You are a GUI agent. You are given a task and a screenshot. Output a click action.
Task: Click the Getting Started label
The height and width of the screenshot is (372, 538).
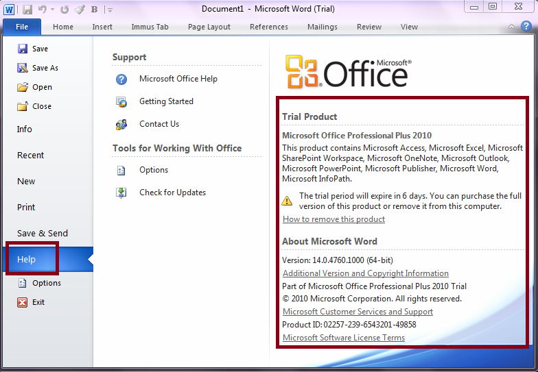[166, 101]
